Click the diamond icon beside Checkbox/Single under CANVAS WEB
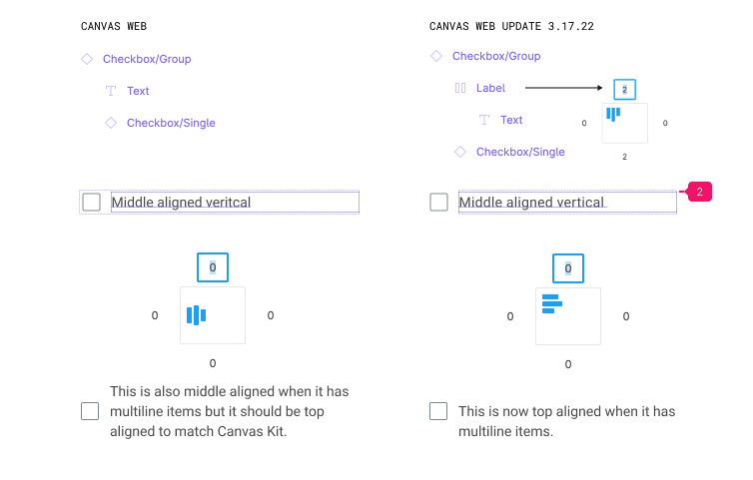The height and width of the screenshot is (480, 753). tap(111, 123)
